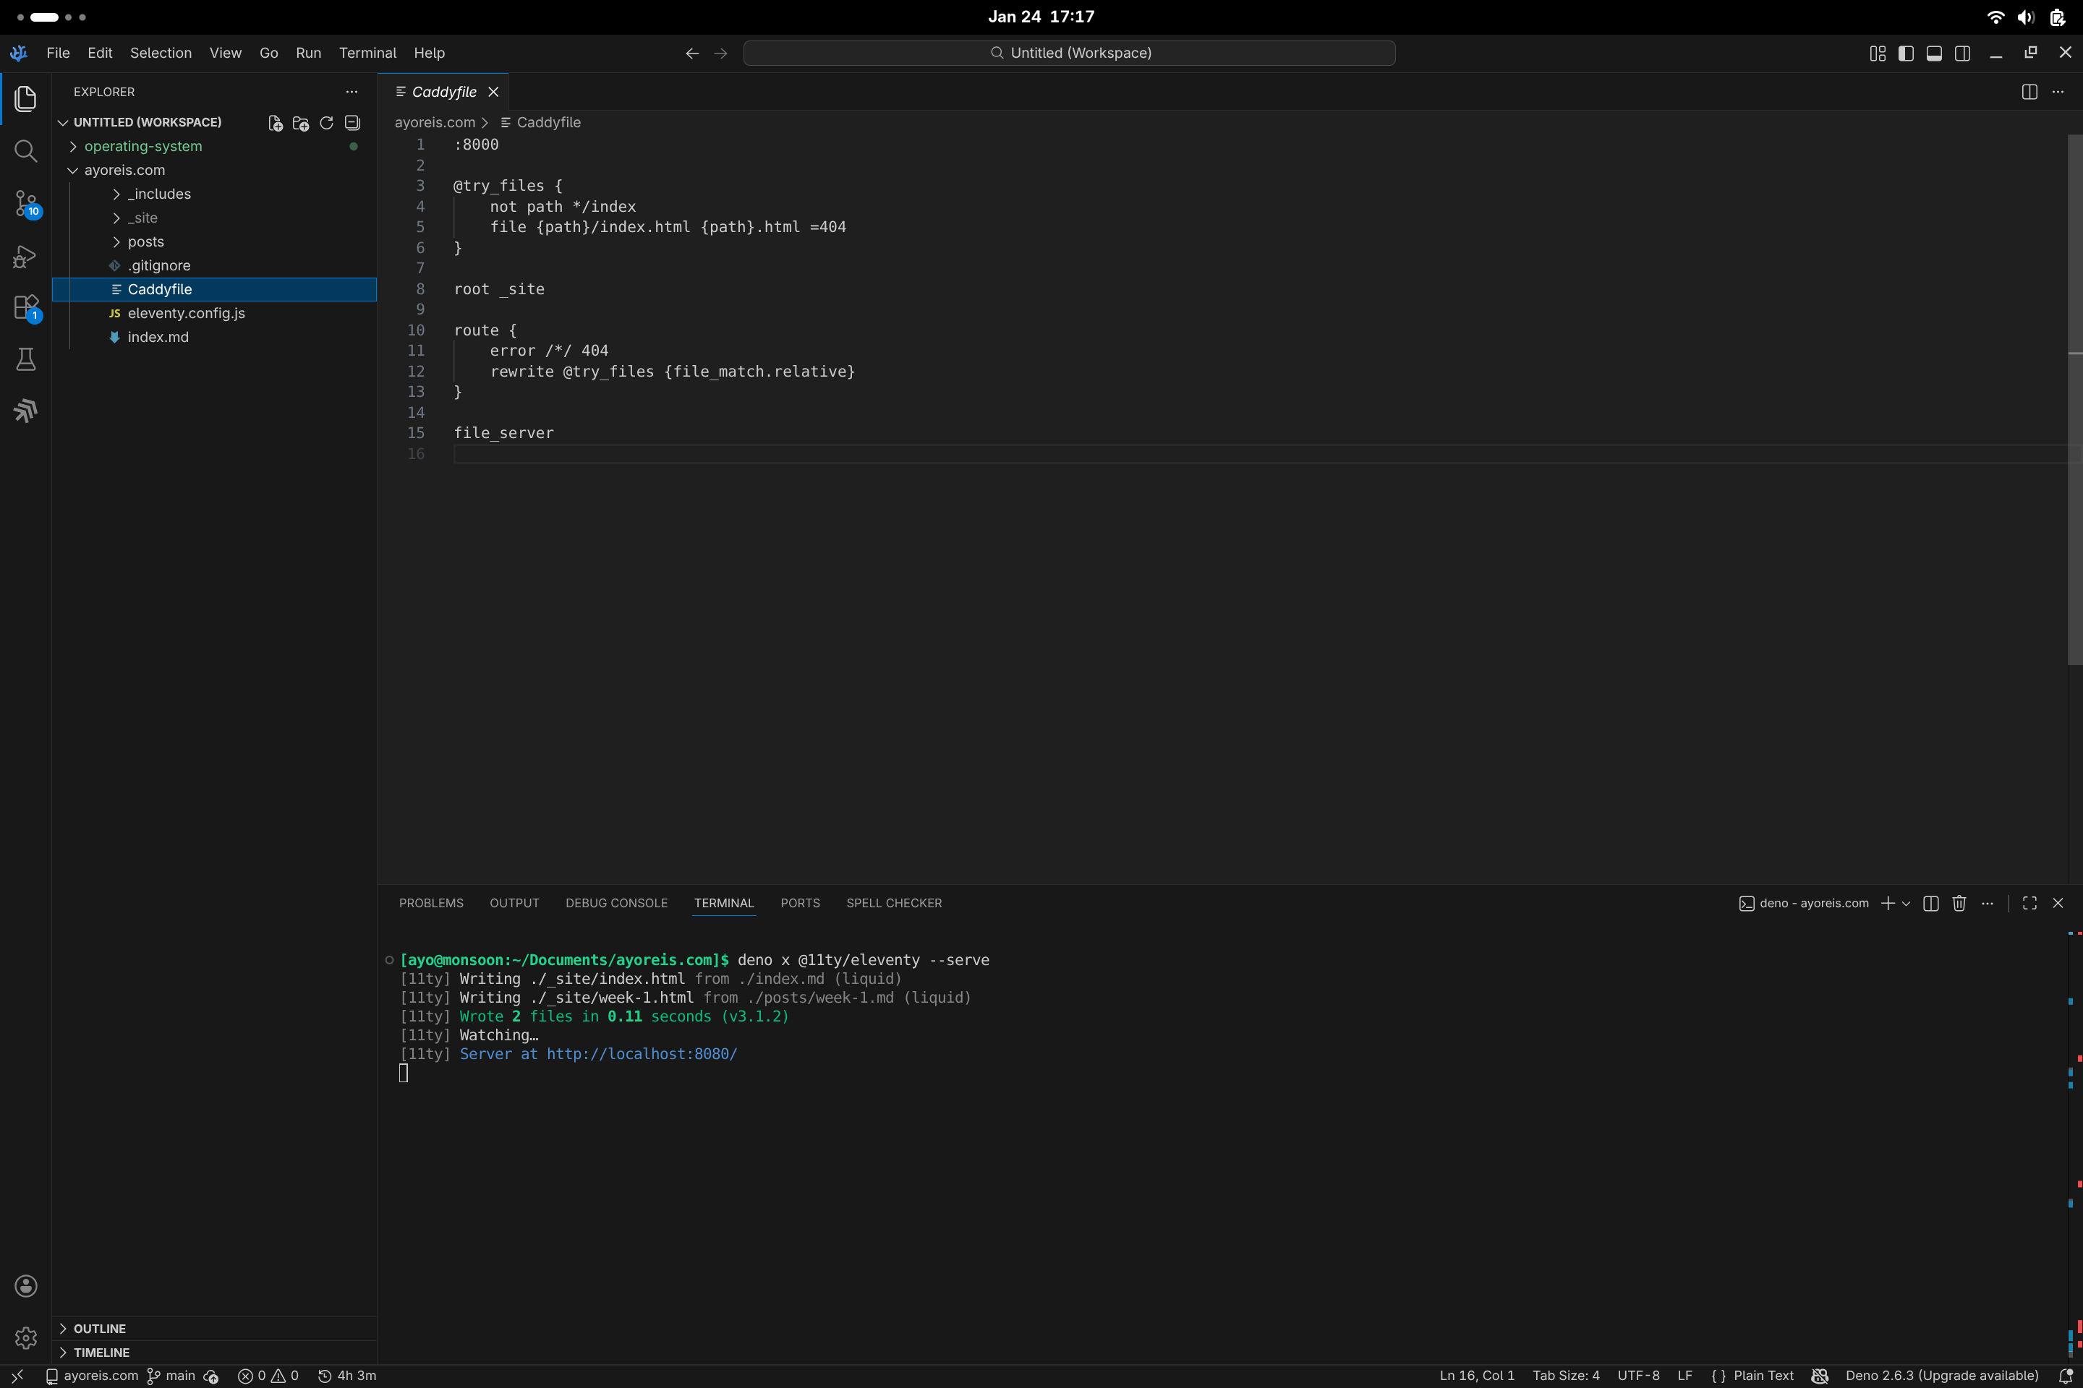Click New File icon in Explorer header
This screenshot has width=2083, height=1388.
tap(276, 123)
